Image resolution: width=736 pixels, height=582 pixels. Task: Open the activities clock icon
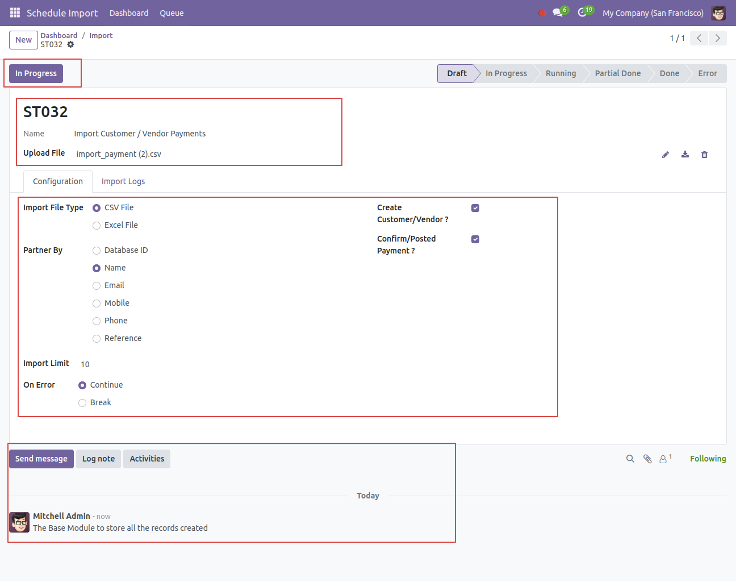pyautogui.click(x=582, y=13)
